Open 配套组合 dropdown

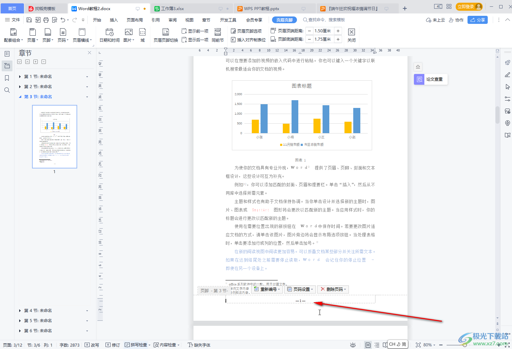coord(13,35)
